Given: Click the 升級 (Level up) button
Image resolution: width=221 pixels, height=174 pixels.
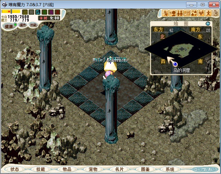Looking at the screenshot, I should [x=33, y=25].
